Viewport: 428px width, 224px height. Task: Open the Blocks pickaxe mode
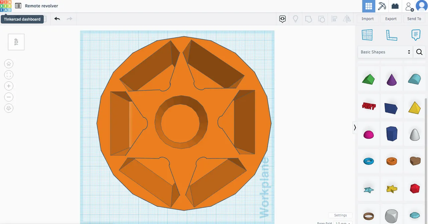[x=382, y=6]
